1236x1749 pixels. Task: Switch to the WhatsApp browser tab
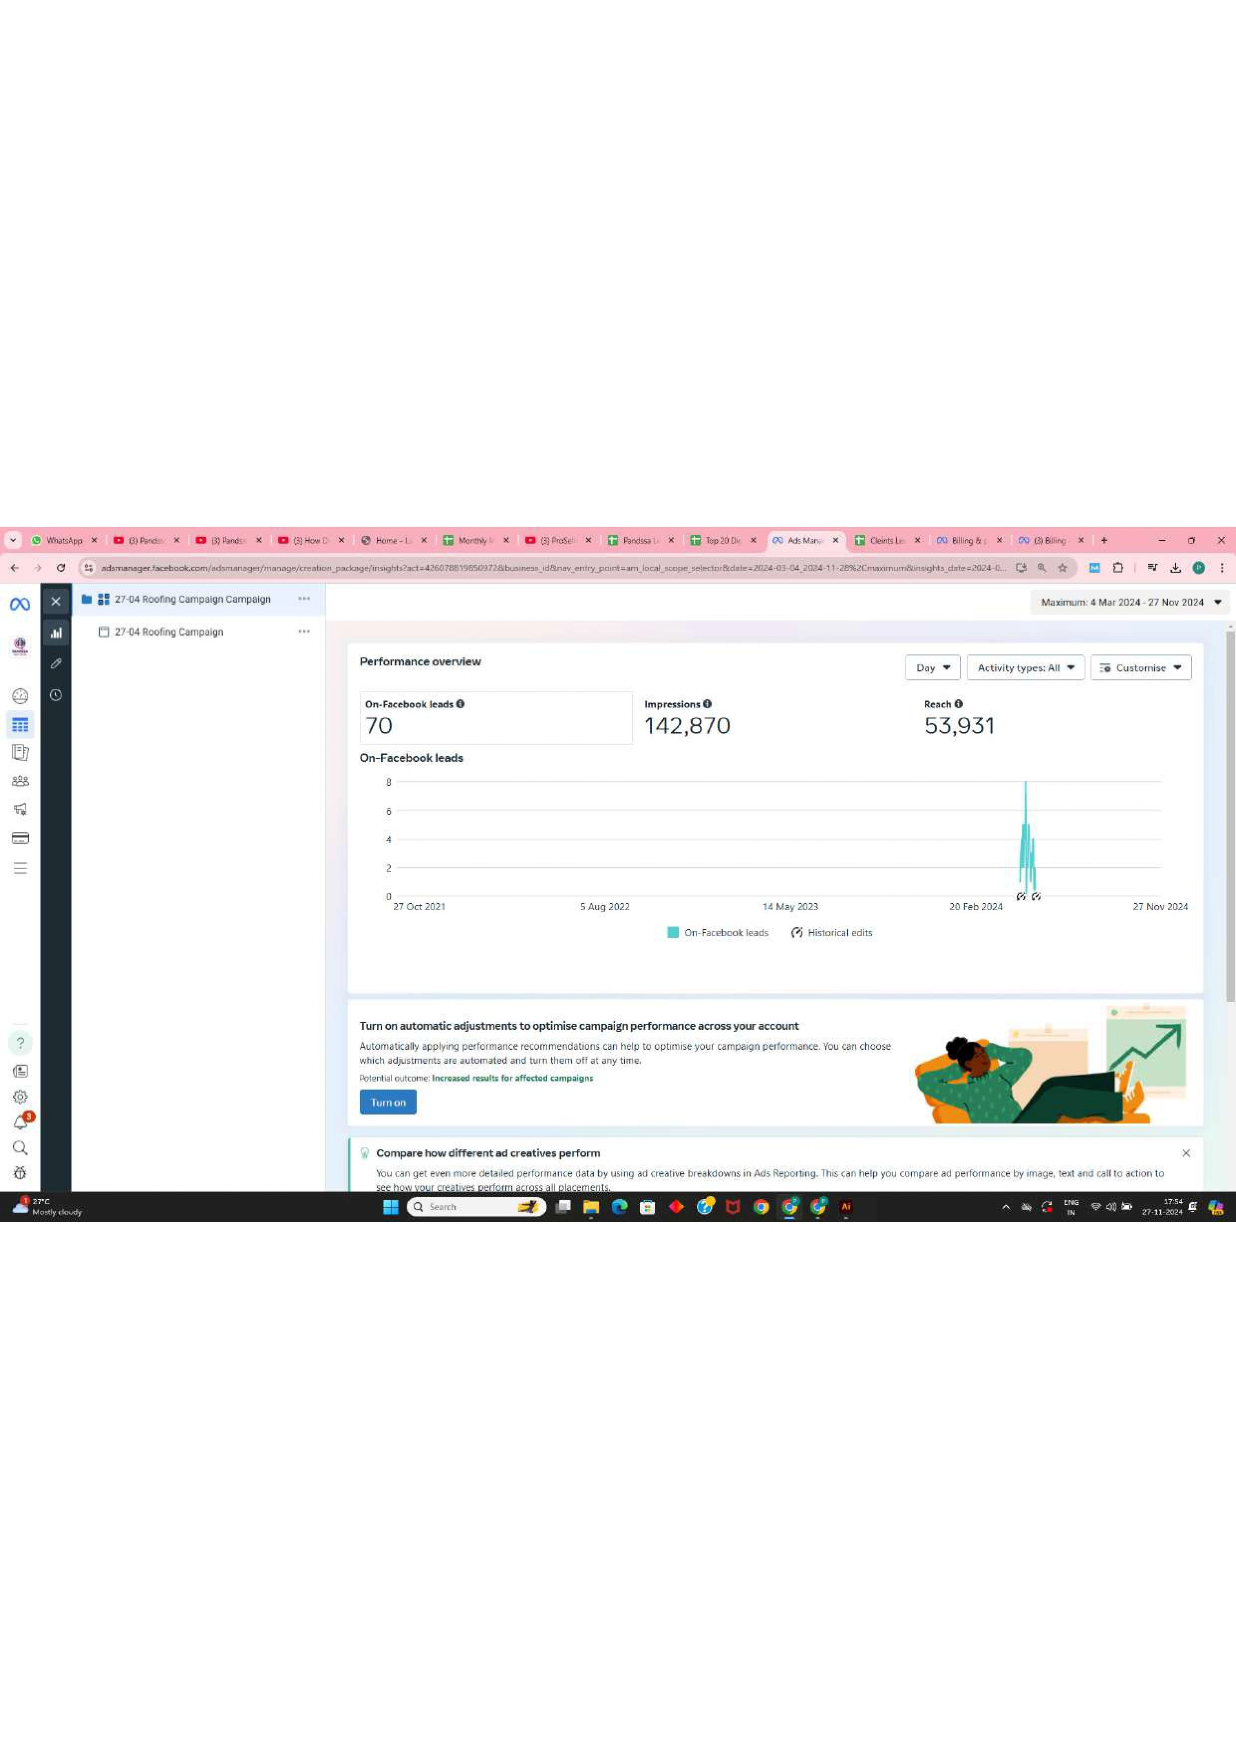click(x=65, y=539)
